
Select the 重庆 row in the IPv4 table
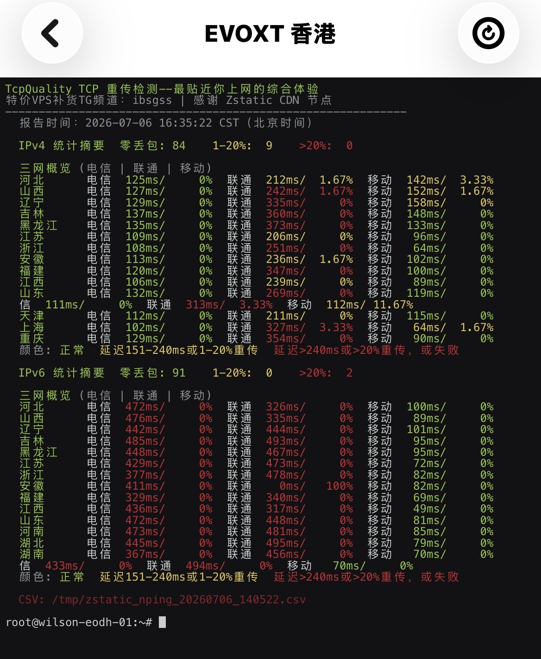257,339
